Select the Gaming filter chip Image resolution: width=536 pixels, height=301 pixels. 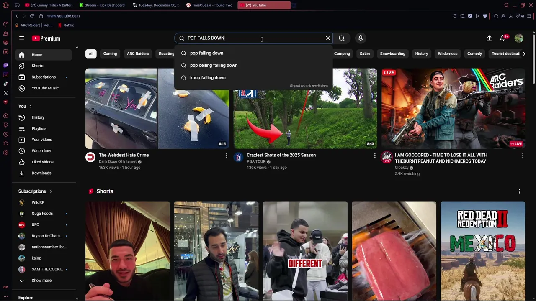(110, 54)
